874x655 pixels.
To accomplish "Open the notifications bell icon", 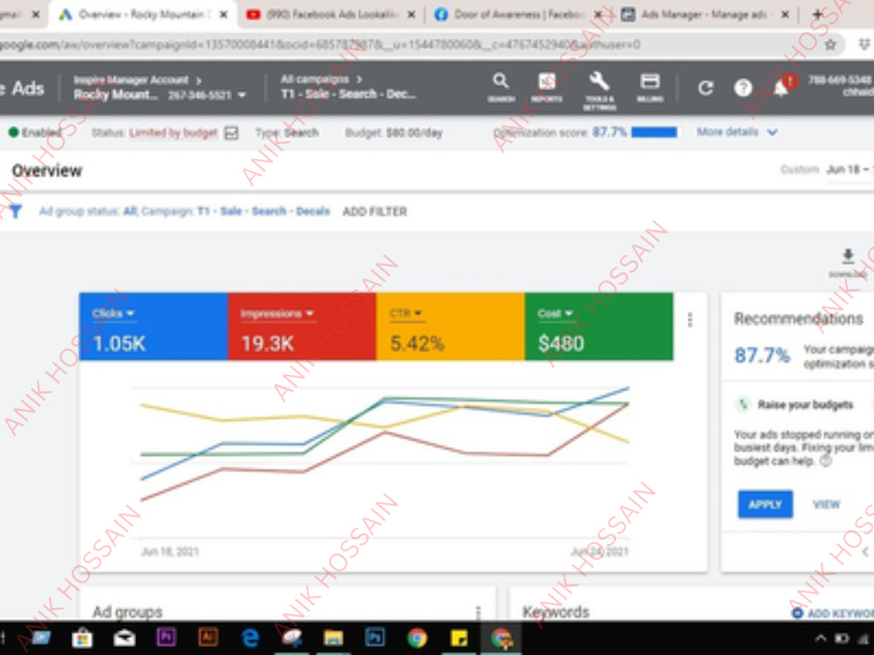I will [x=782, y=86].
